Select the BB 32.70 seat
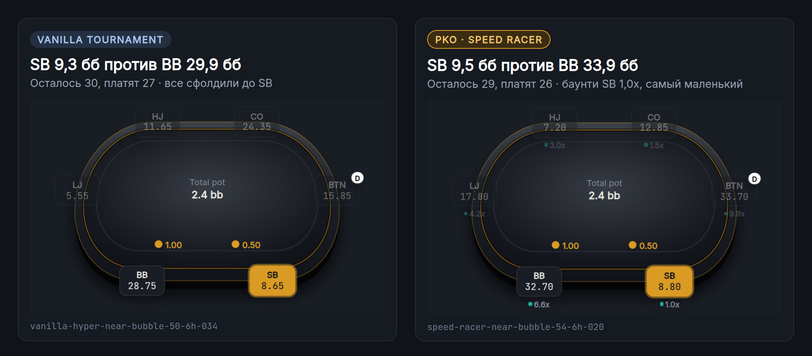This screenshot has width=812, height=356. 539,281
